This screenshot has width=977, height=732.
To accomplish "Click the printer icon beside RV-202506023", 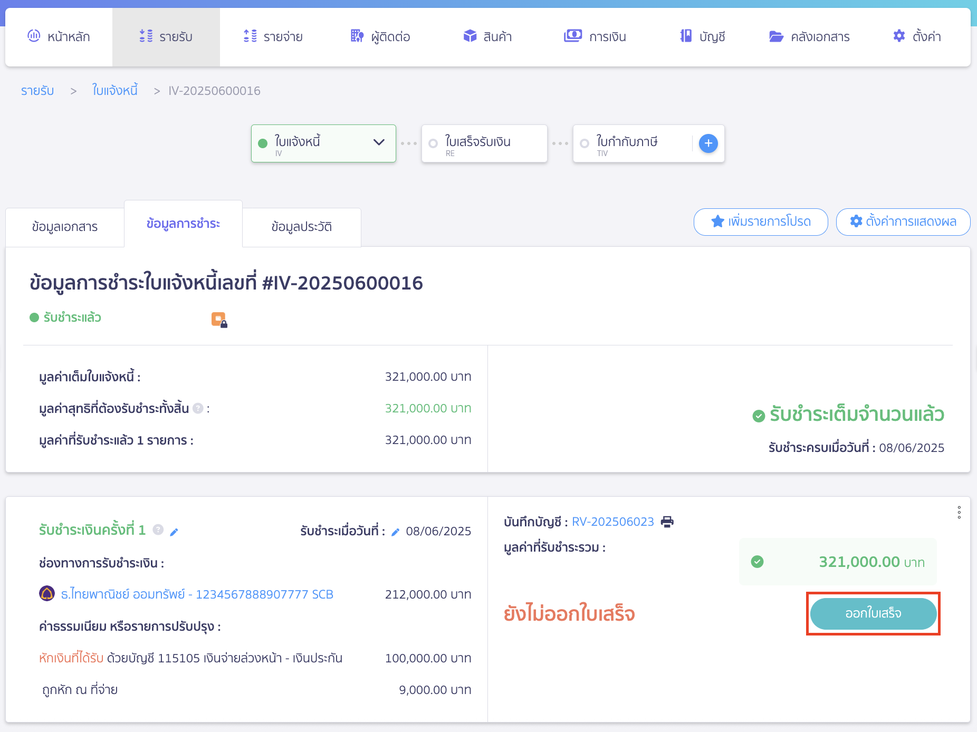I will tap(667, 522).
